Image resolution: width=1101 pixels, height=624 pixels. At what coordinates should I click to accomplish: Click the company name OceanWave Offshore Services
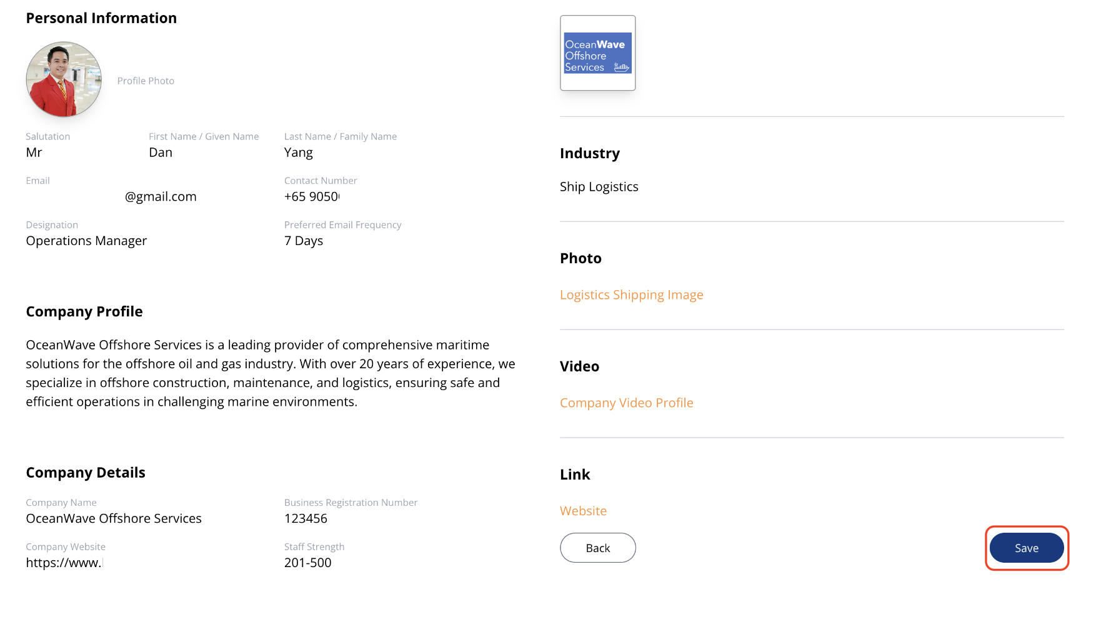pyautogui.click(x=114, y=518)
